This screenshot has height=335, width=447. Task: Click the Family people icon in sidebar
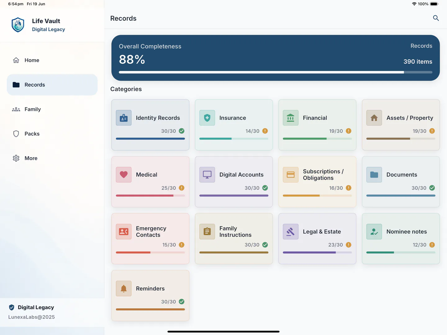click(x=16, y=109)
